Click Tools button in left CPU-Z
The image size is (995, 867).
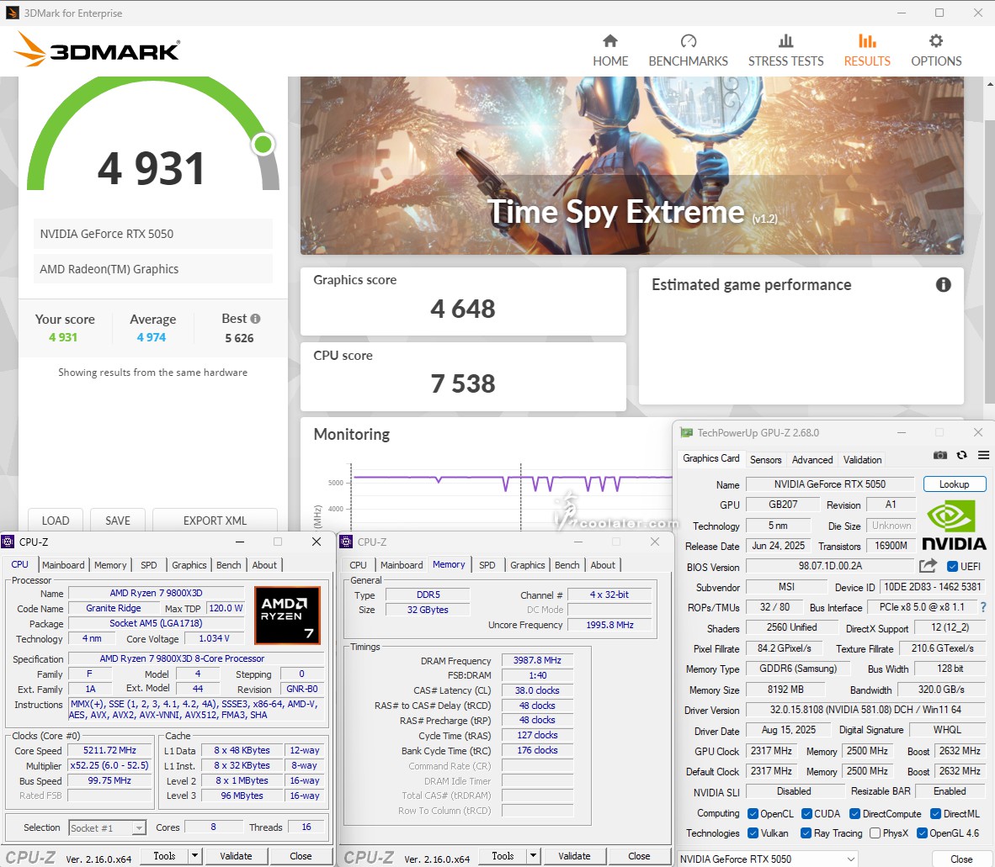coord(163,855)
